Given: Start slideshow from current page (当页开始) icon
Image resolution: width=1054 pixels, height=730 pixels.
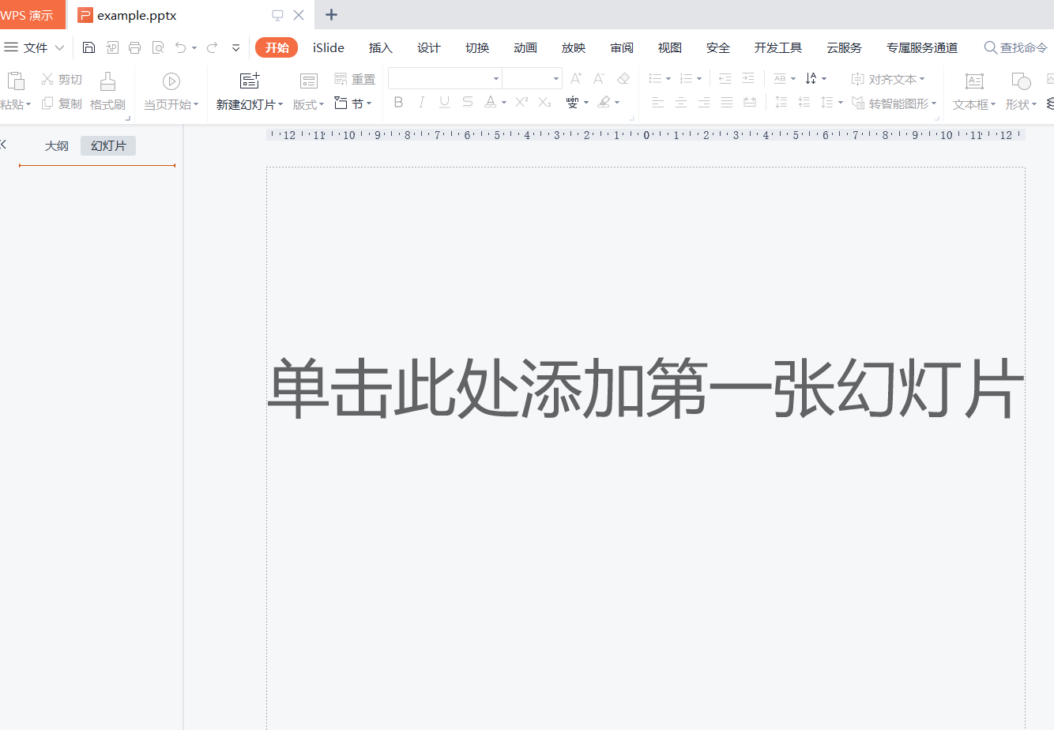Looking at the screenshot, I should (171, 81).
